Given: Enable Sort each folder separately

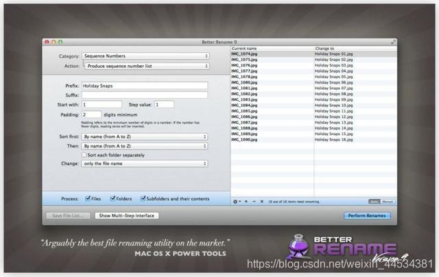Looking at the screenshot, I should pos(84,155).
